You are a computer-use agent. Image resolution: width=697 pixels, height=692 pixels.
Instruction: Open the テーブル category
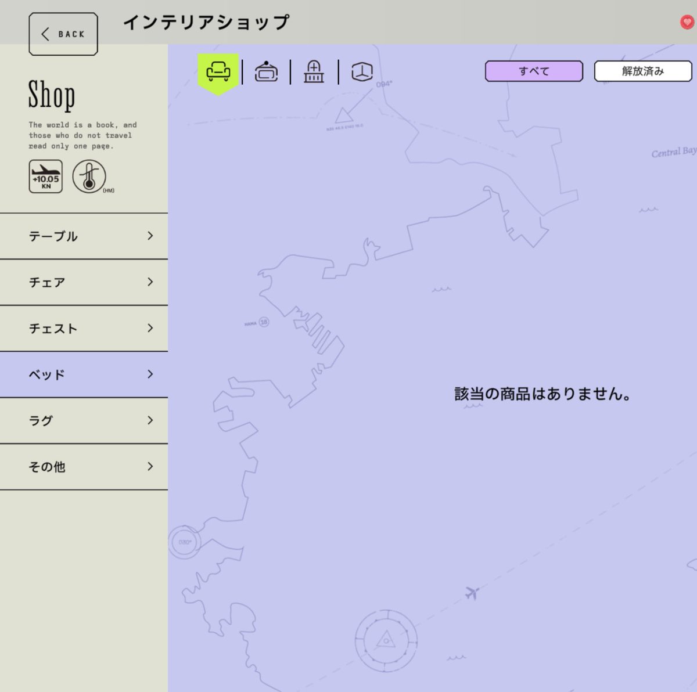84,236
